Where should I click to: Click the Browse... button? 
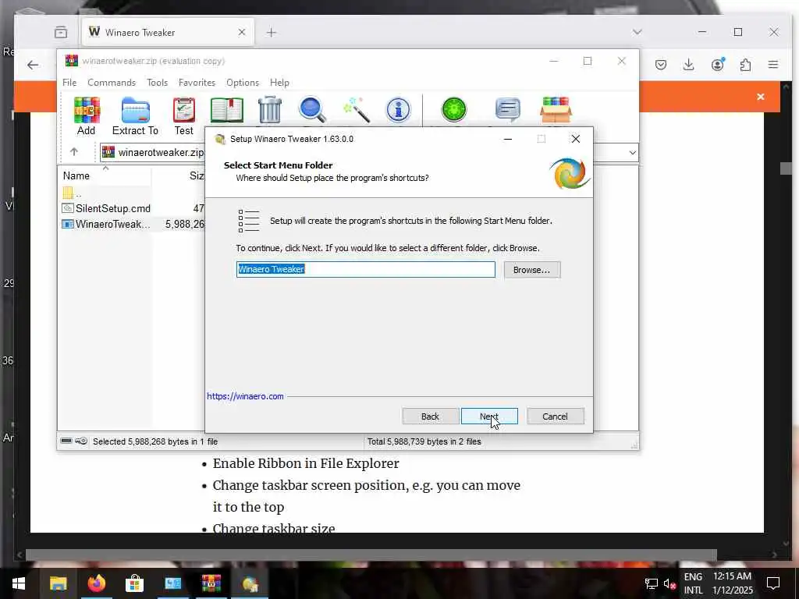click(x=532, y=270)
